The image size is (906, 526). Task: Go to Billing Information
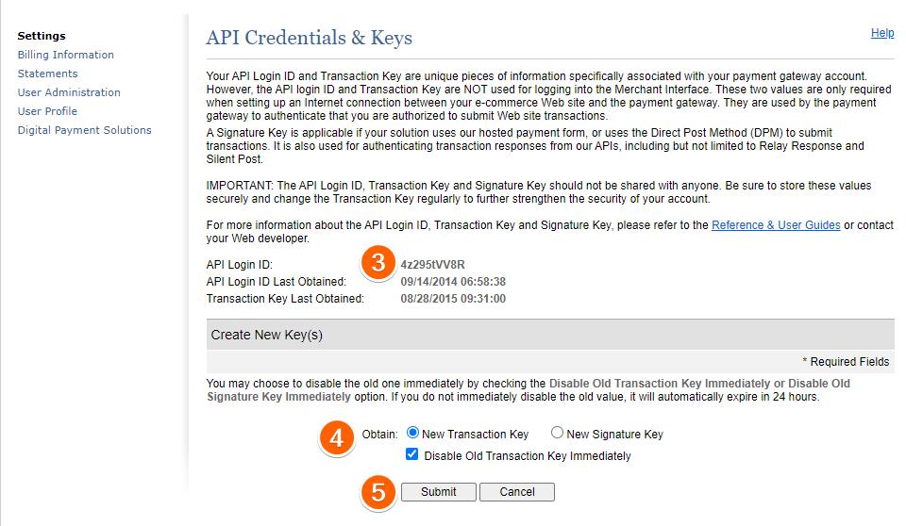(x=65, y=55)
